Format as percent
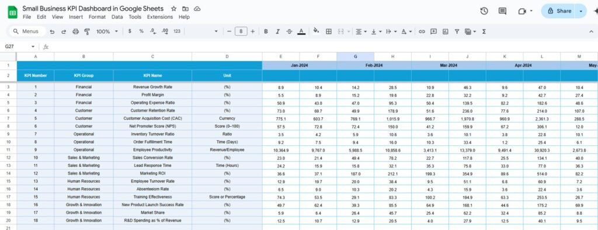Viewport: 598px width, 230px height. [x=141, y=32]
